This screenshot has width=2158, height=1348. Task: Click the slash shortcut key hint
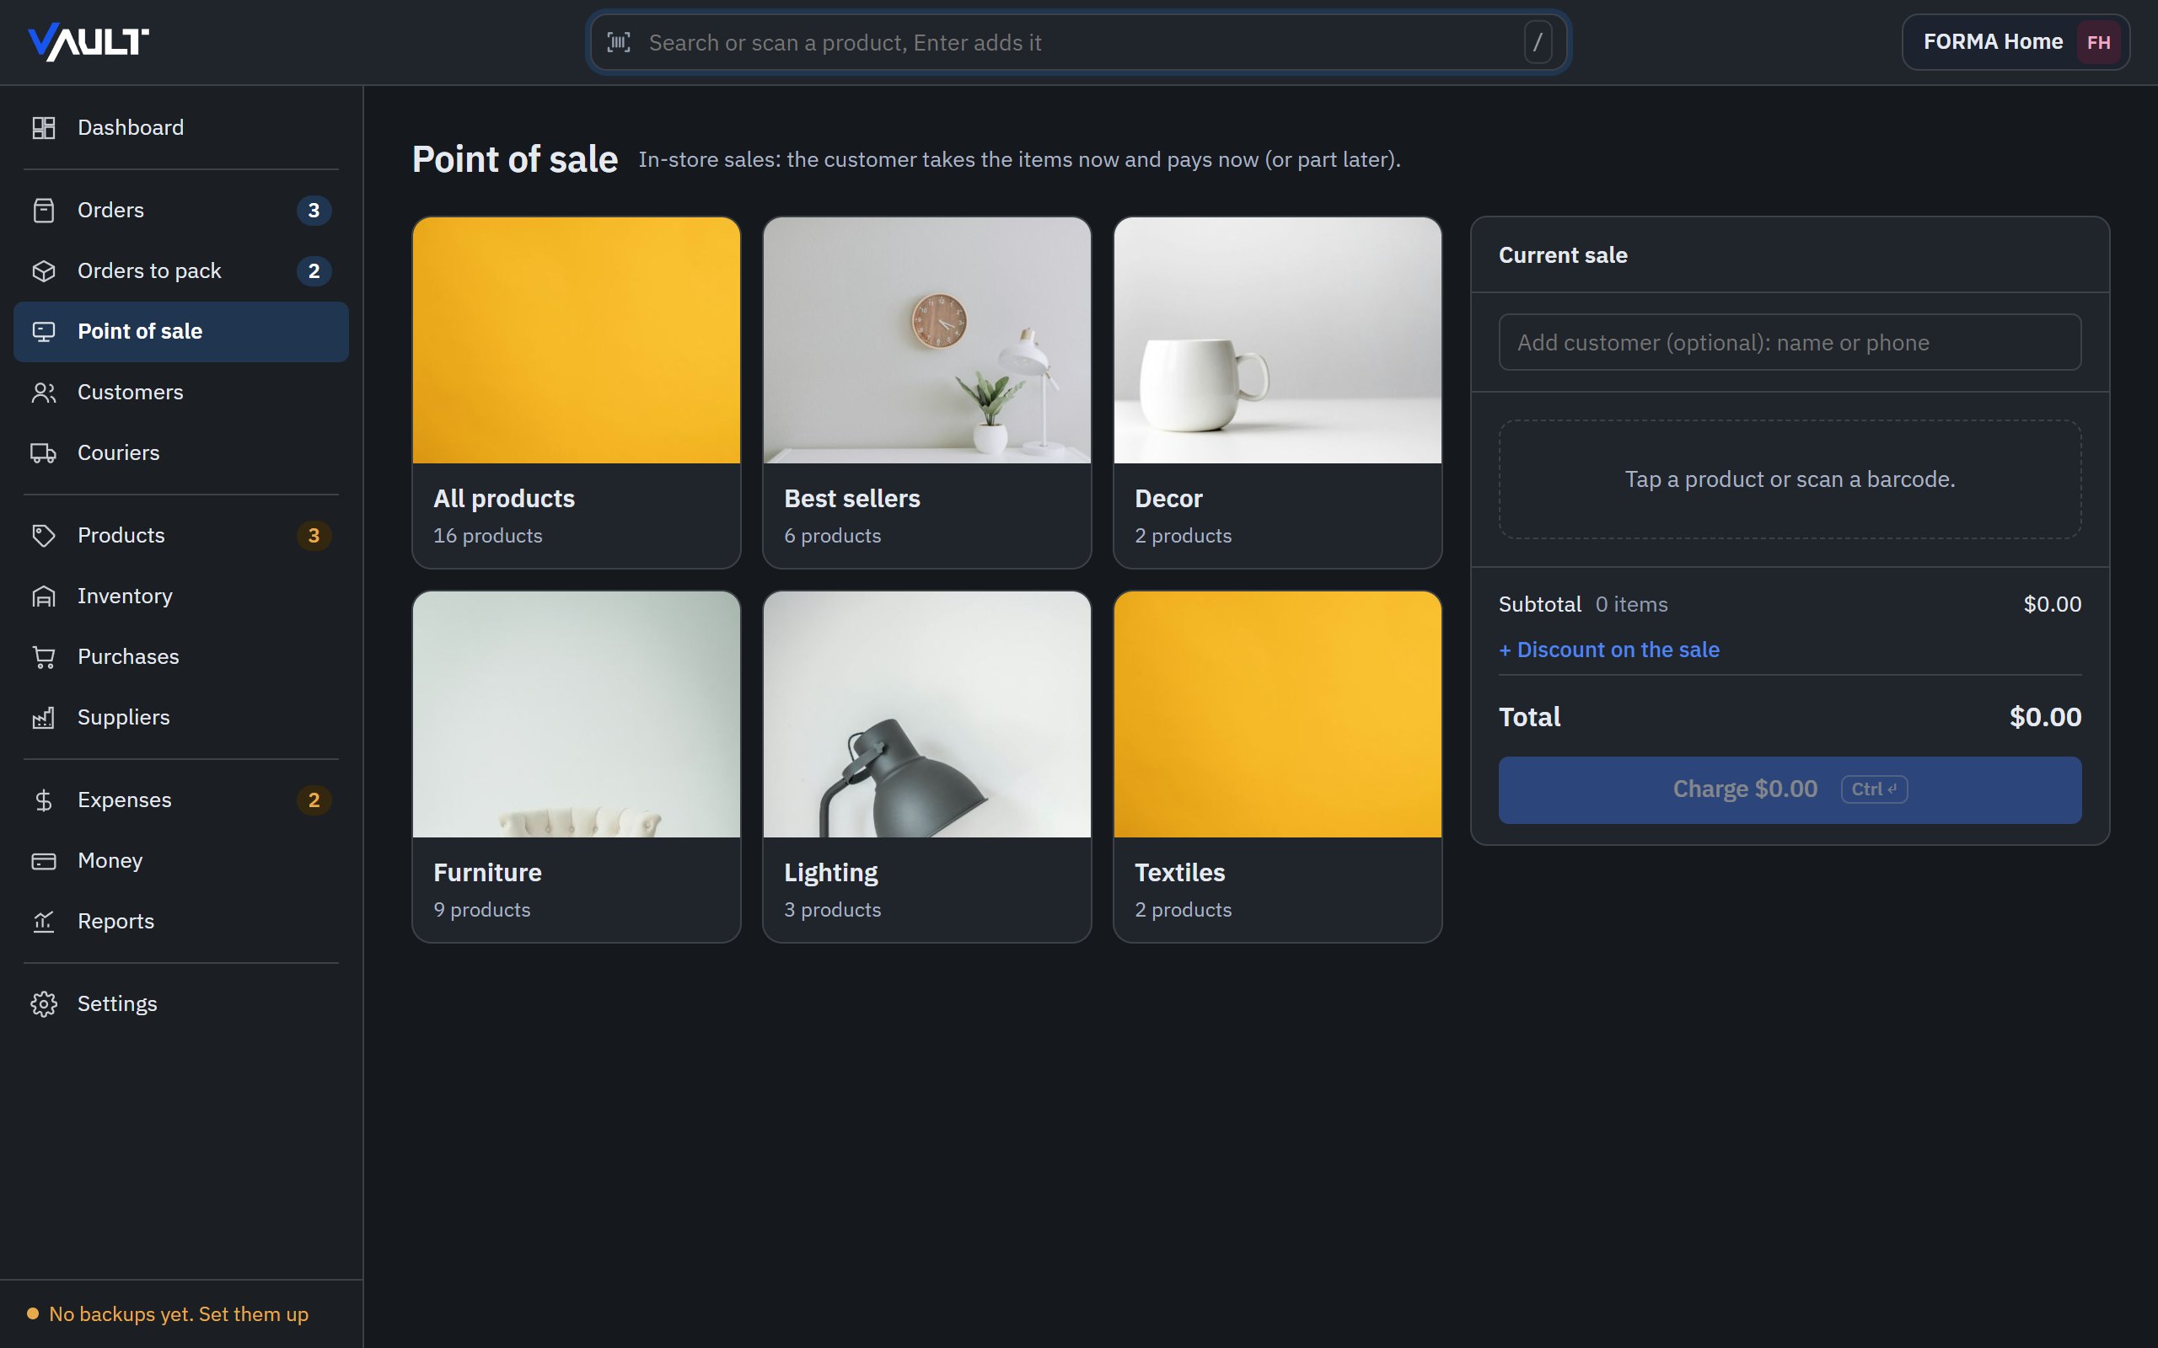1538,42
